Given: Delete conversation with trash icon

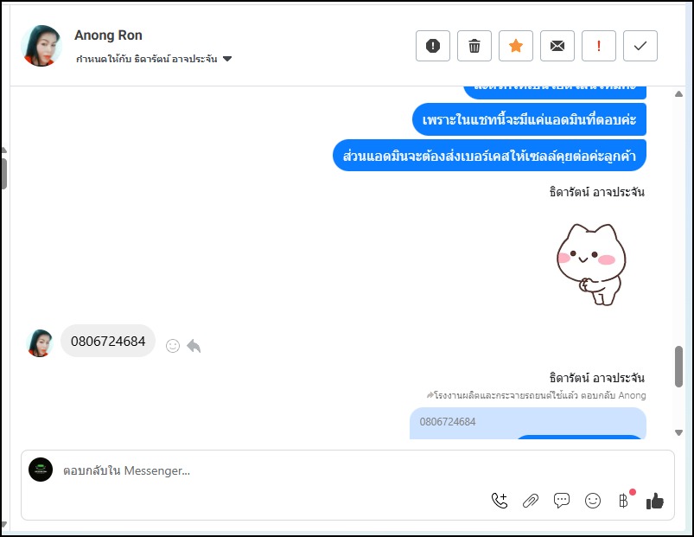Looking at the screenshot, I should (x=474, y=46).
